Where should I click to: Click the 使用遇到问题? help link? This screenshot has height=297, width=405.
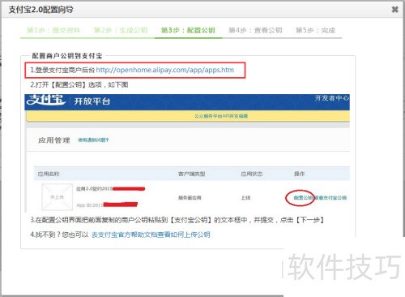[x=93, y=140]
